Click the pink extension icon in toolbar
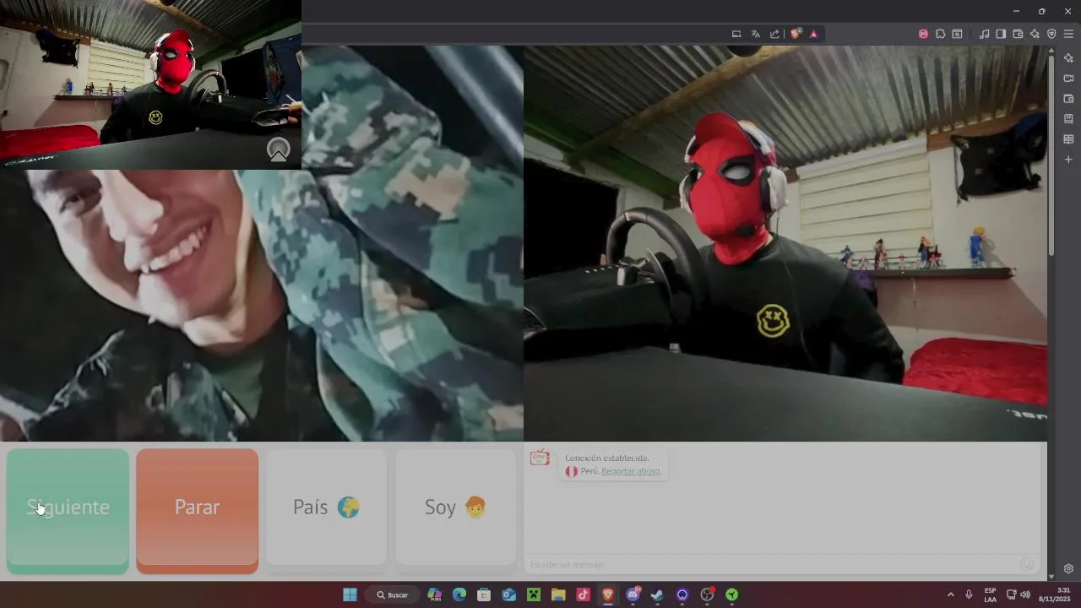The image size is (1081, 608). [923, 34]
